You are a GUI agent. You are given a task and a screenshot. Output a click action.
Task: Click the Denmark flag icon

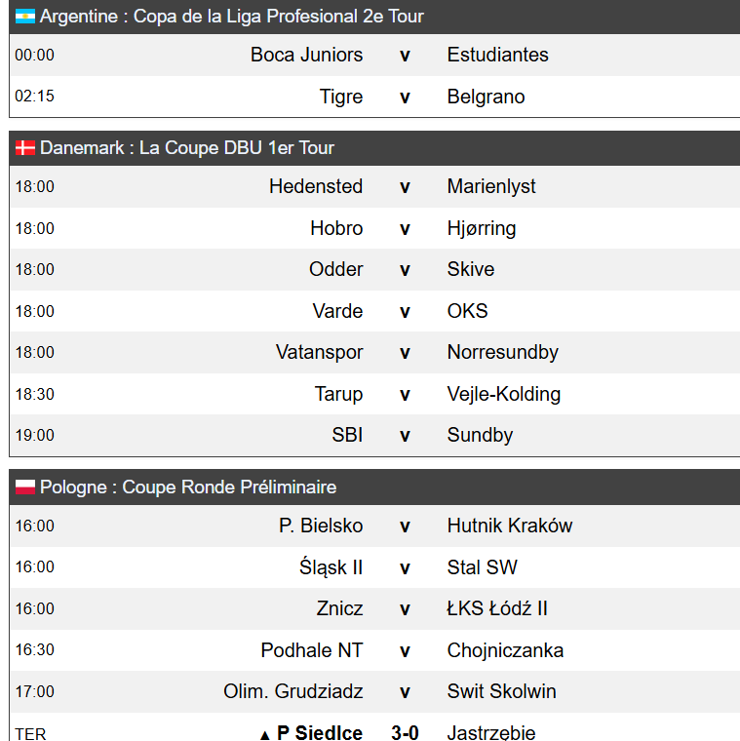(25, 148)
